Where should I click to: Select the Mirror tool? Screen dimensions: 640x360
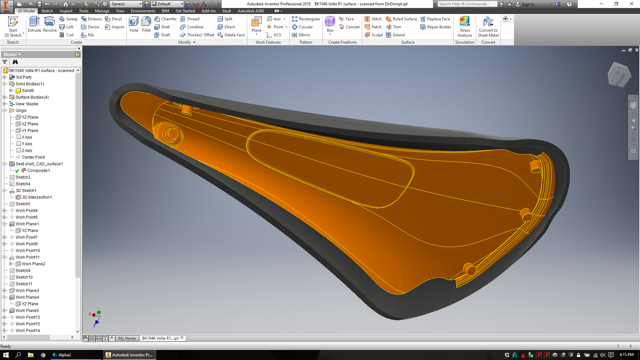(x=301, y=35)
